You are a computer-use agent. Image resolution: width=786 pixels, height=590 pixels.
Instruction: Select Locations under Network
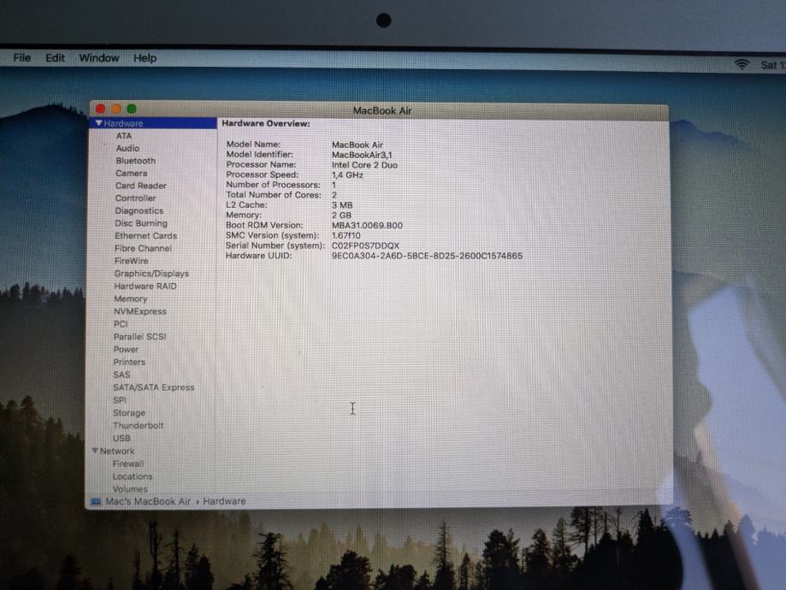pyautogui.click(x=133, y=477)
